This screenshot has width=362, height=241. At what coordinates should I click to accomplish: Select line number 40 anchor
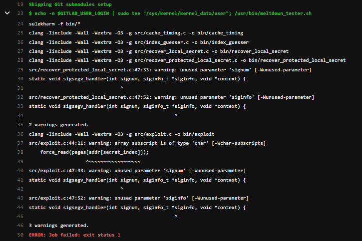20,171
